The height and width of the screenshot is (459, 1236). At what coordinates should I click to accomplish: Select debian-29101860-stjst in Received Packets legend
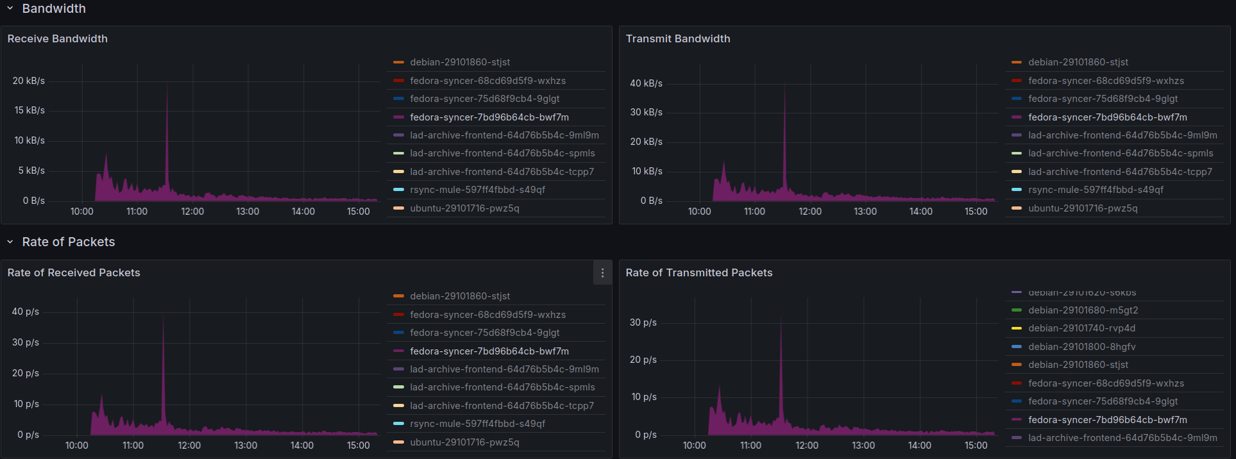pos(460,296)
